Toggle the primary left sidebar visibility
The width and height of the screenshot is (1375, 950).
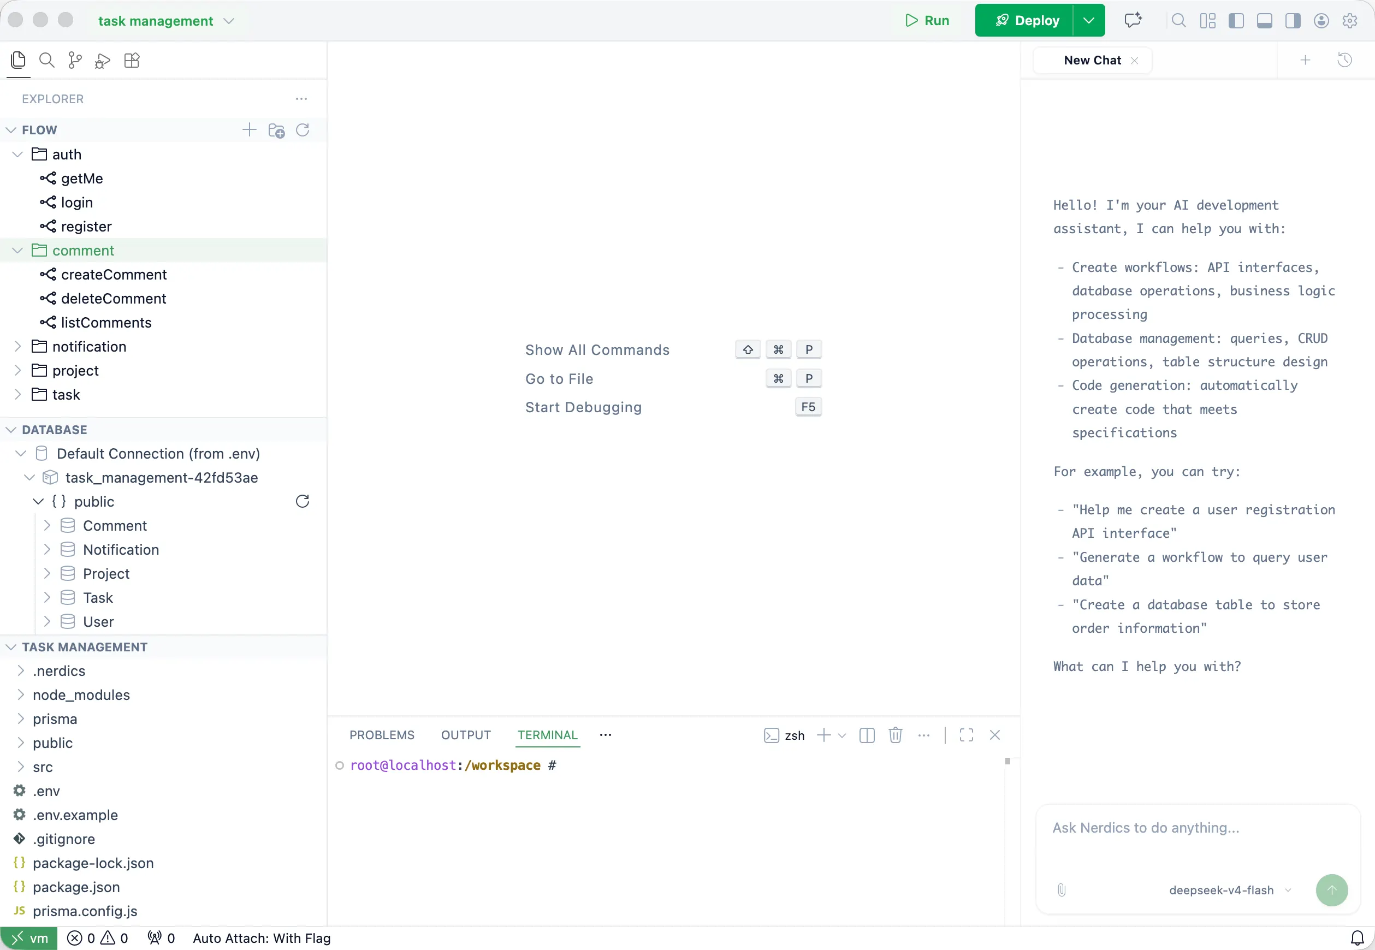pos(1236,21)
